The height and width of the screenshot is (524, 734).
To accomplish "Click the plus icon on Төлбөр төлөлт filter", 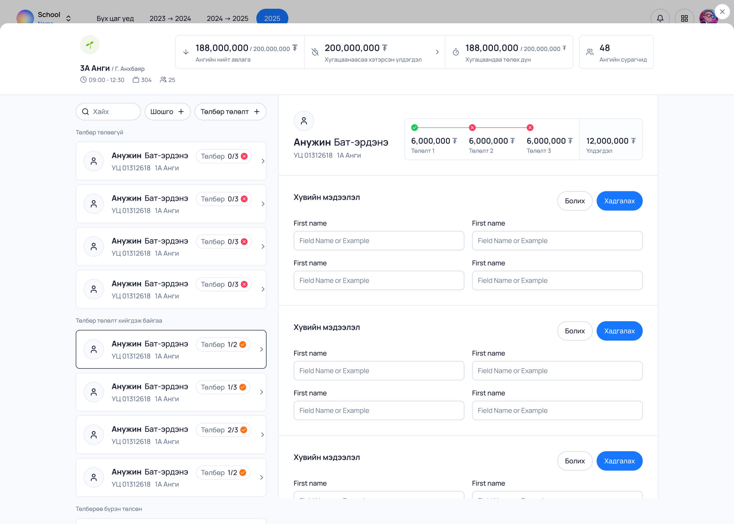I will pyautogui.click(x=257, y=112).
